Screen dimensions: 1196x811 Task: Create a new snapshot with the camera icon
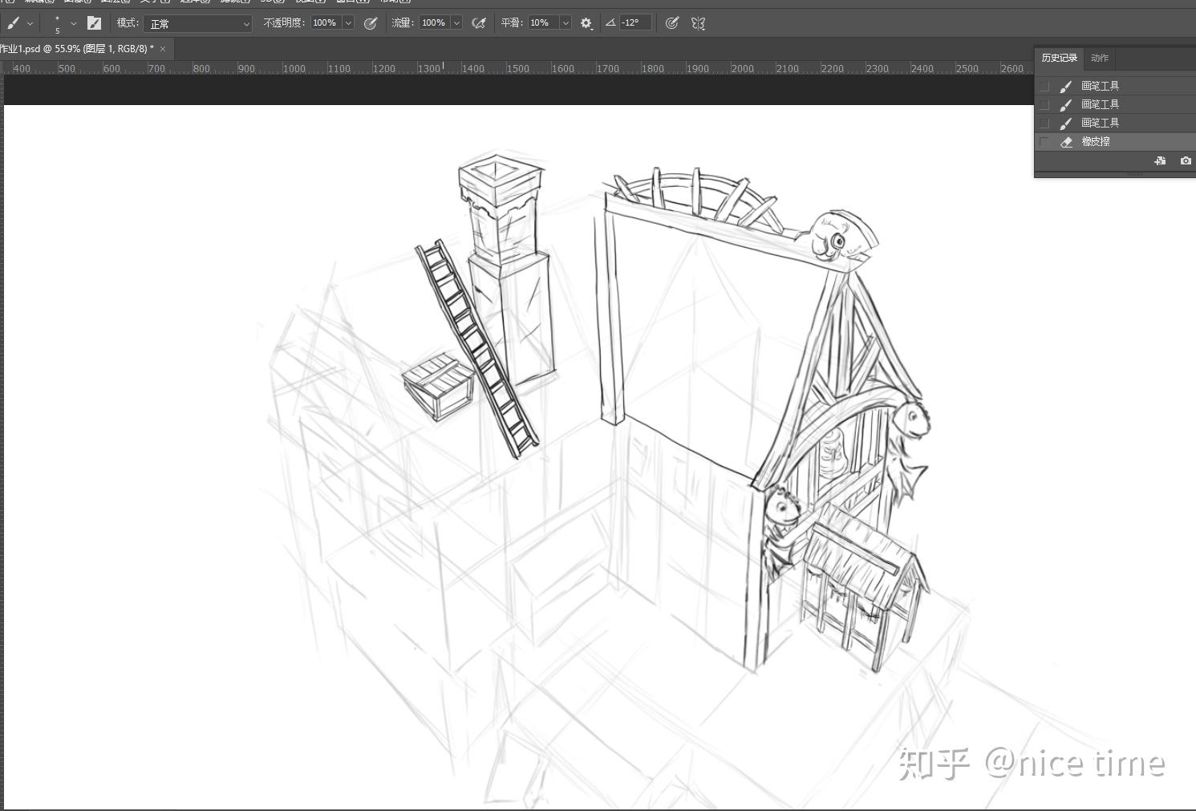click(1186, 161)
